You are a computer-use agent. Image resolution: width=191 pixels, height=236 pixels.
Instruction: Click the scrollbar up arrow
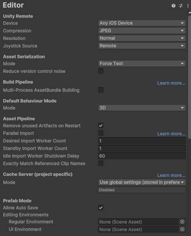tap(189, 13)
